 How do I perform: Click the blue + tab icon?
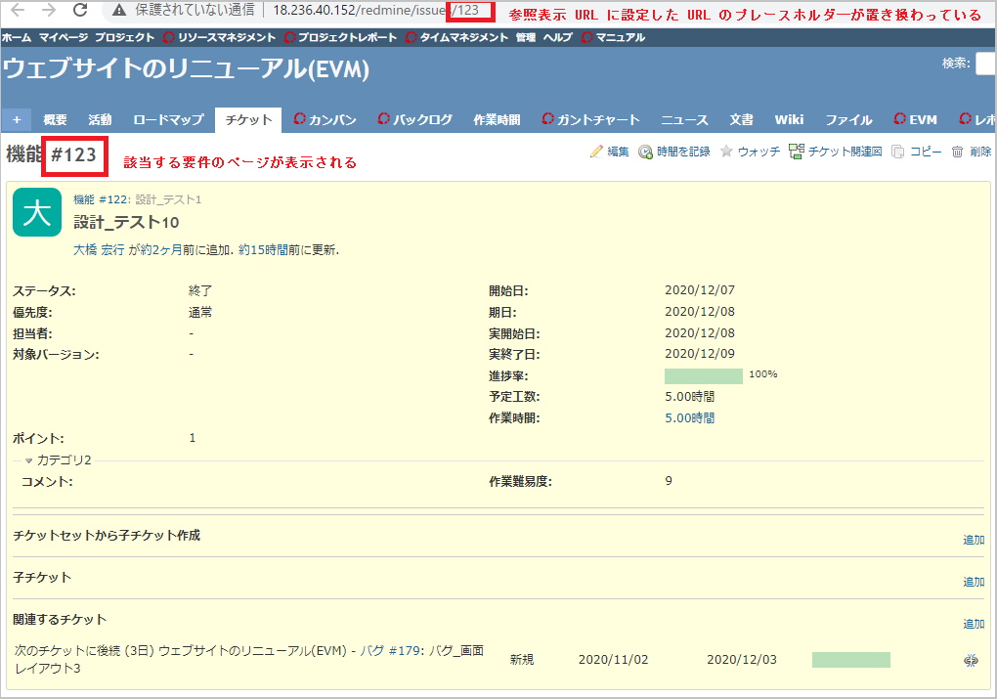tap(16, 118)
